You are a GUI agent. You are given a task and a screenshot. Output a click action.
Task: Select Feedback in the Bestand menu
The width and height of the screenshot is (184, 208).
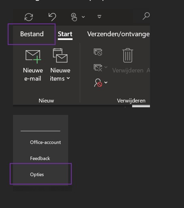(40, 158)
